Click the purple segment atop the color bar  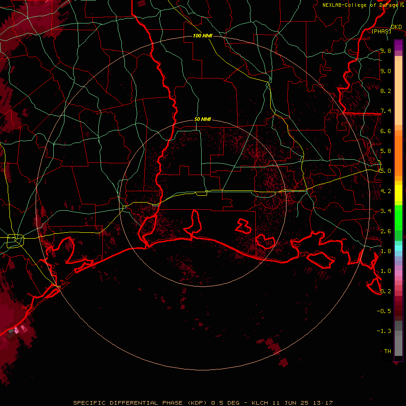click(x=398, y=45)
